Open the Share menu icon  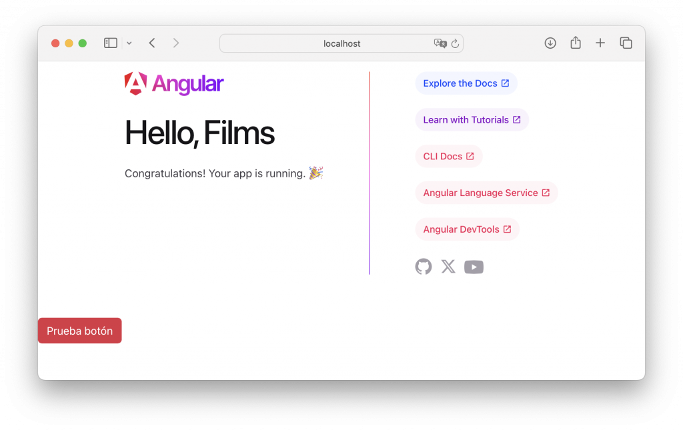click(x=576, y=43)
